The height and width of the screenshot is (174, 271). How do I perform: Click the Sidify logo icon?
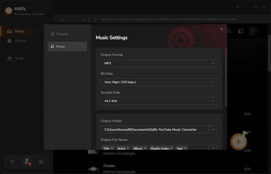tap(9, 11)
